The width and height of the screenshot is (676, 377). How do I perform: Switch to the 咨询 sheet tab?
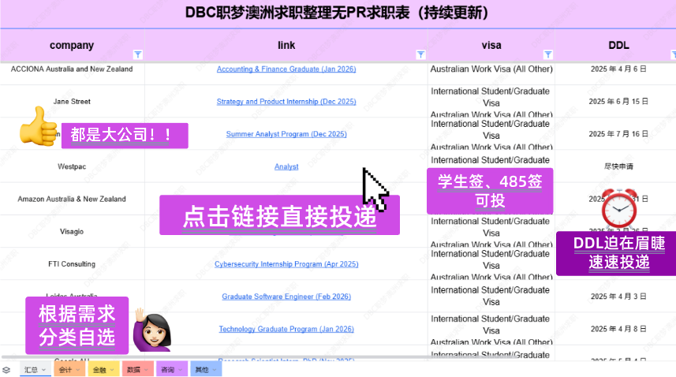[x=168, y=370]
